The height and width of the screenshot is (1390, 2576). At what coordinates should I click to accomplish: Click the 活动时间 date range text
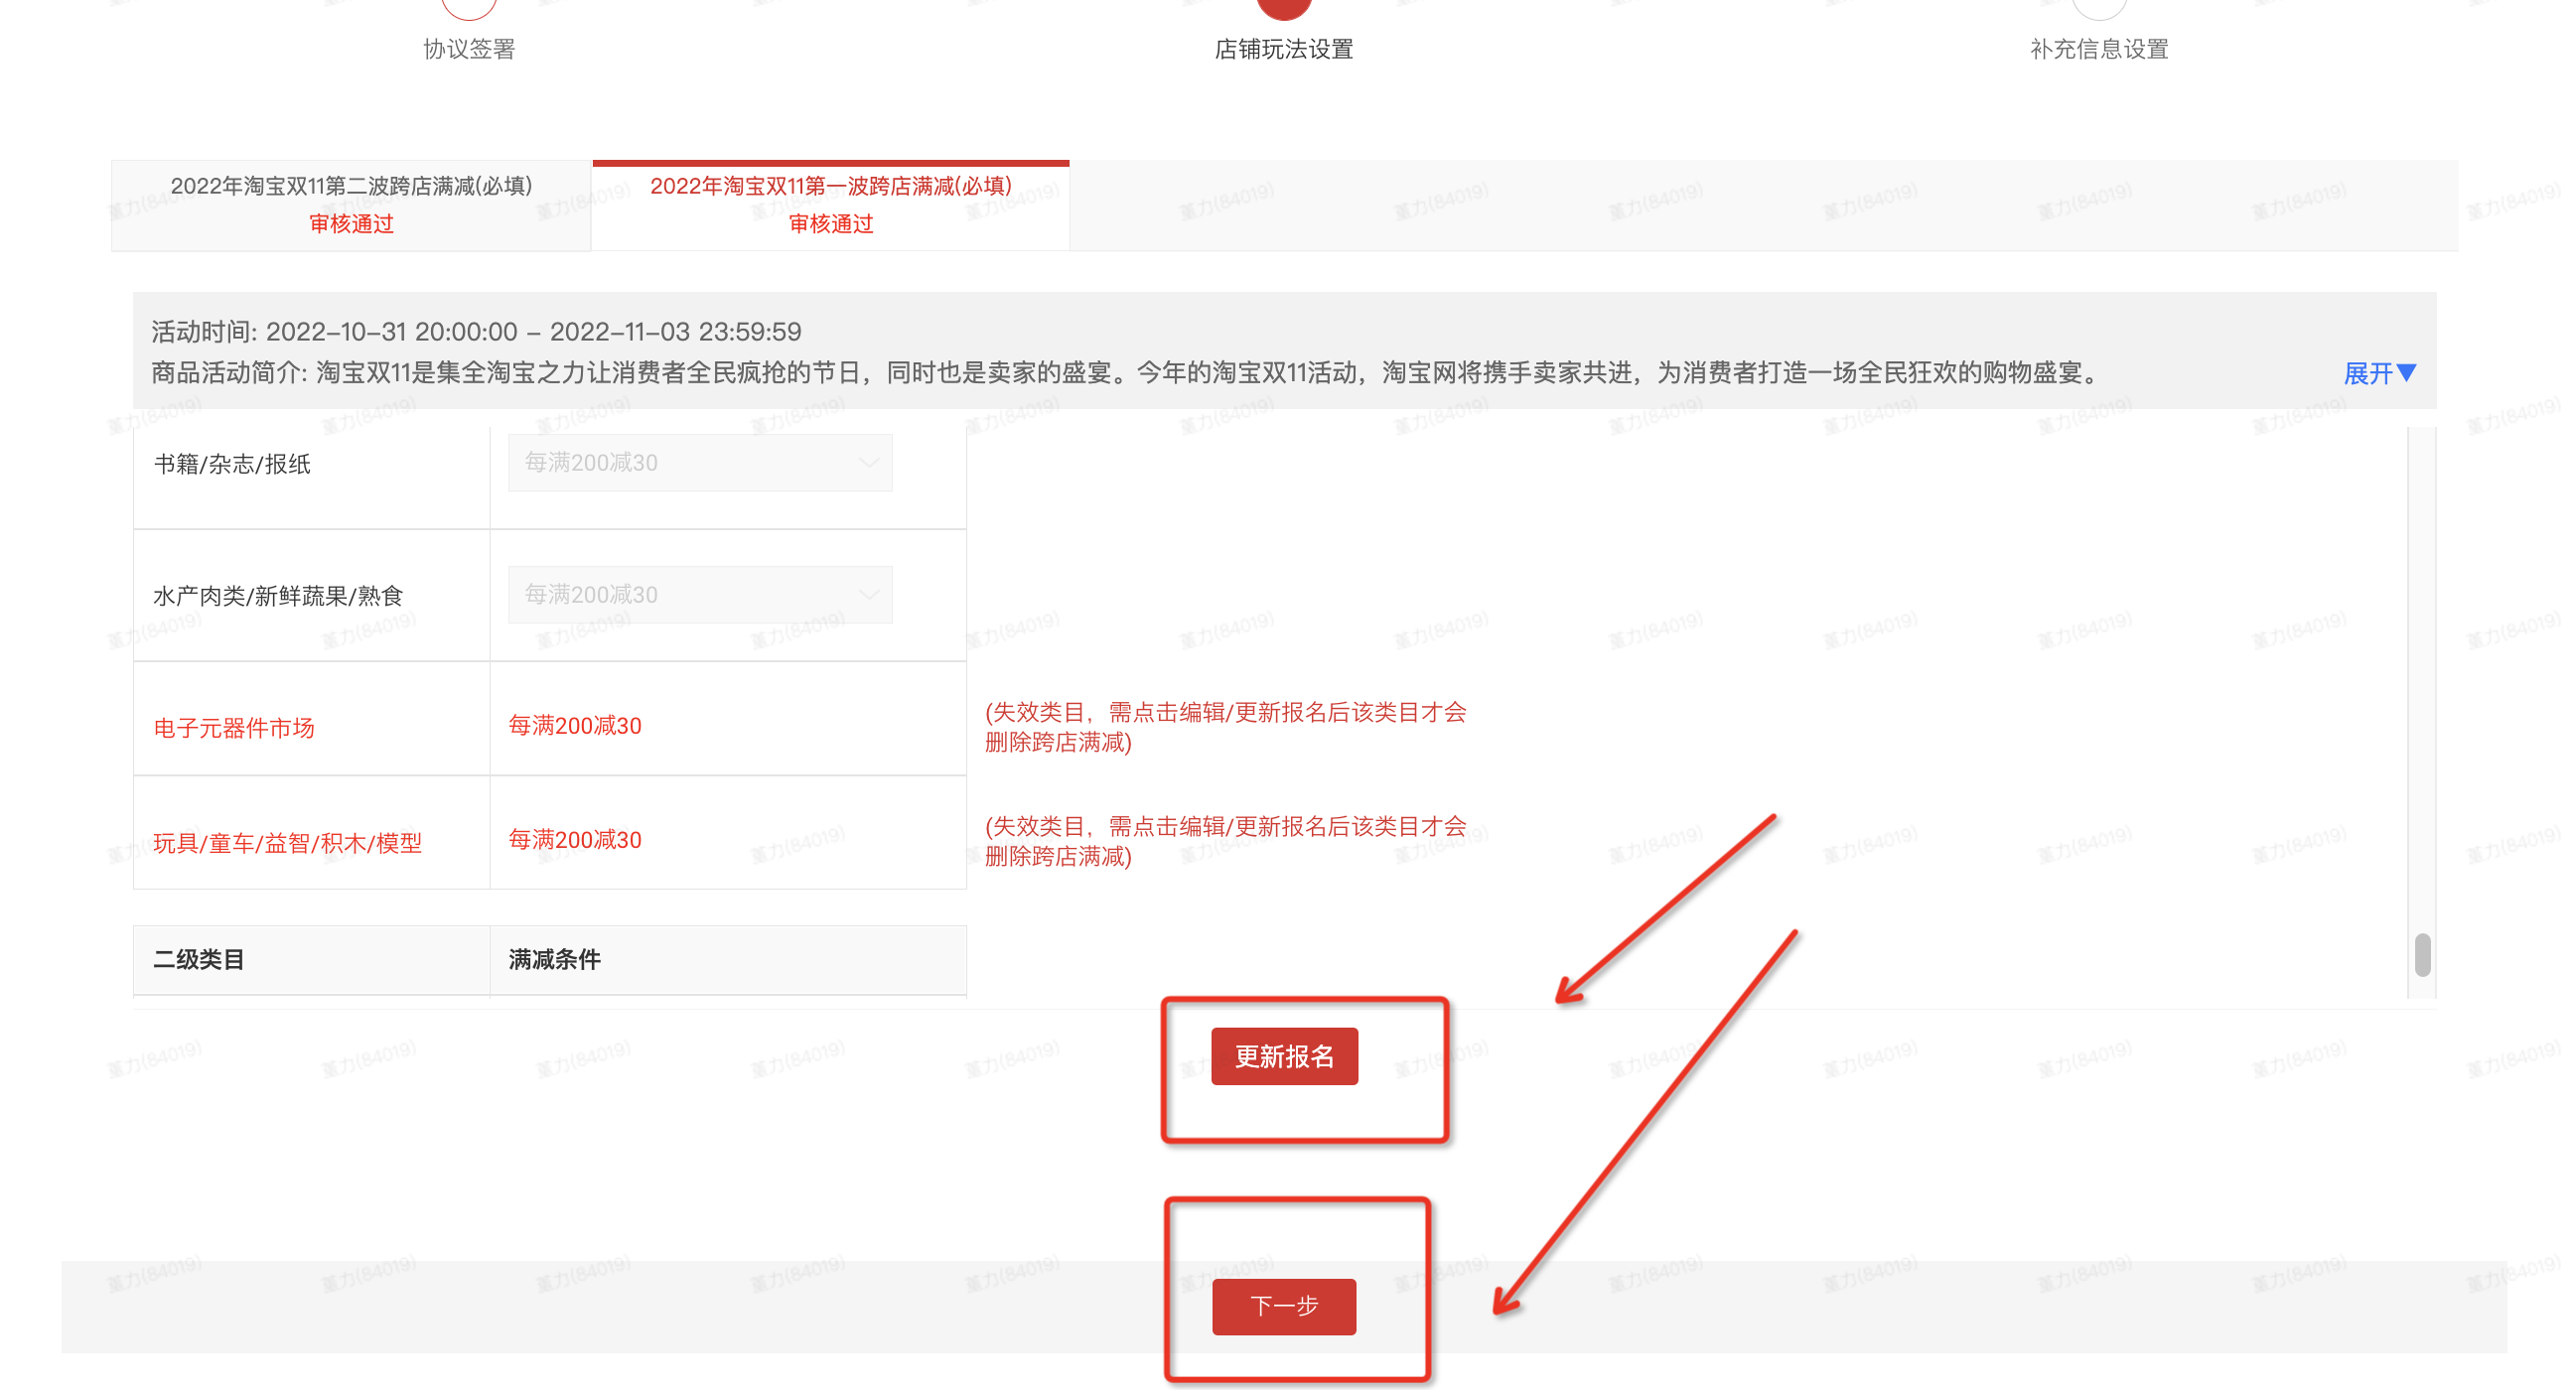[x=476, y=331]
